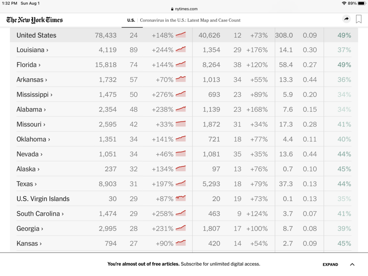Click the U.S. Virgin Islands trend sparkline
This screenshot has width=368, height=276.
point(181,198)
